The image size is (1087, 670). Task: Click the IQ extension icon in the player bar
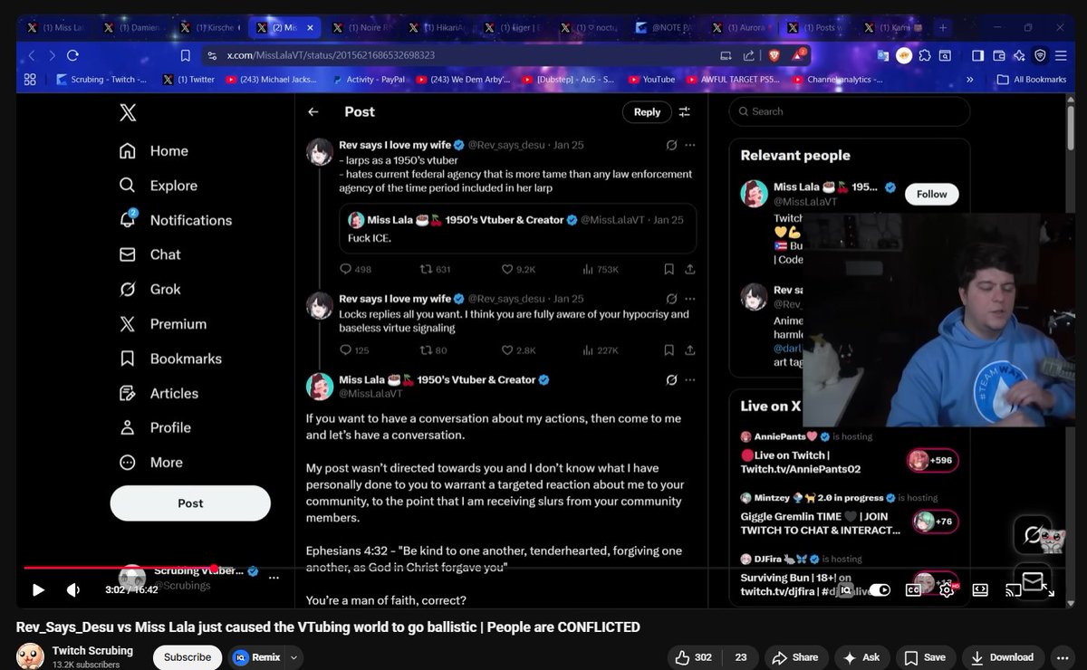(x=845, y=589)
